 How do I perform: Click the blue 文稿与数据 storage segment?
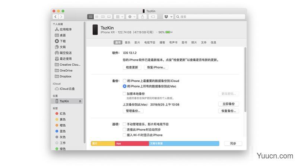coord(184,144)
